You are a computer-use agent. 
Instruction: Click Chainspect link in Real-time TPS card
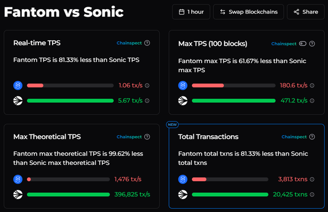(x=129, y=43)
